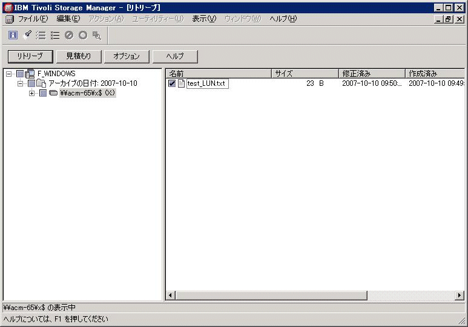The height and width of the screenshot is (327, 468).
Task: Sort by the サイズ column header
Action: [305, 74]
